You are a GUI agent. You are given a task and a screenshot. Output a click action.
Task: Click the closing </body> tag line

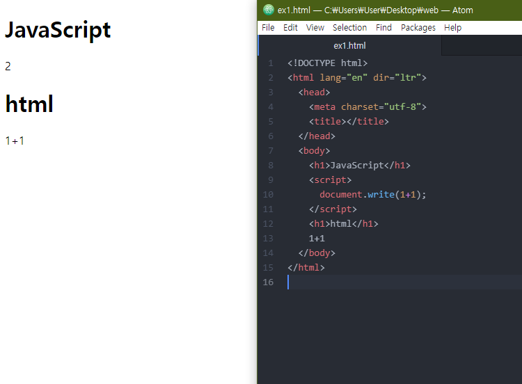click(x=317, y=253)
